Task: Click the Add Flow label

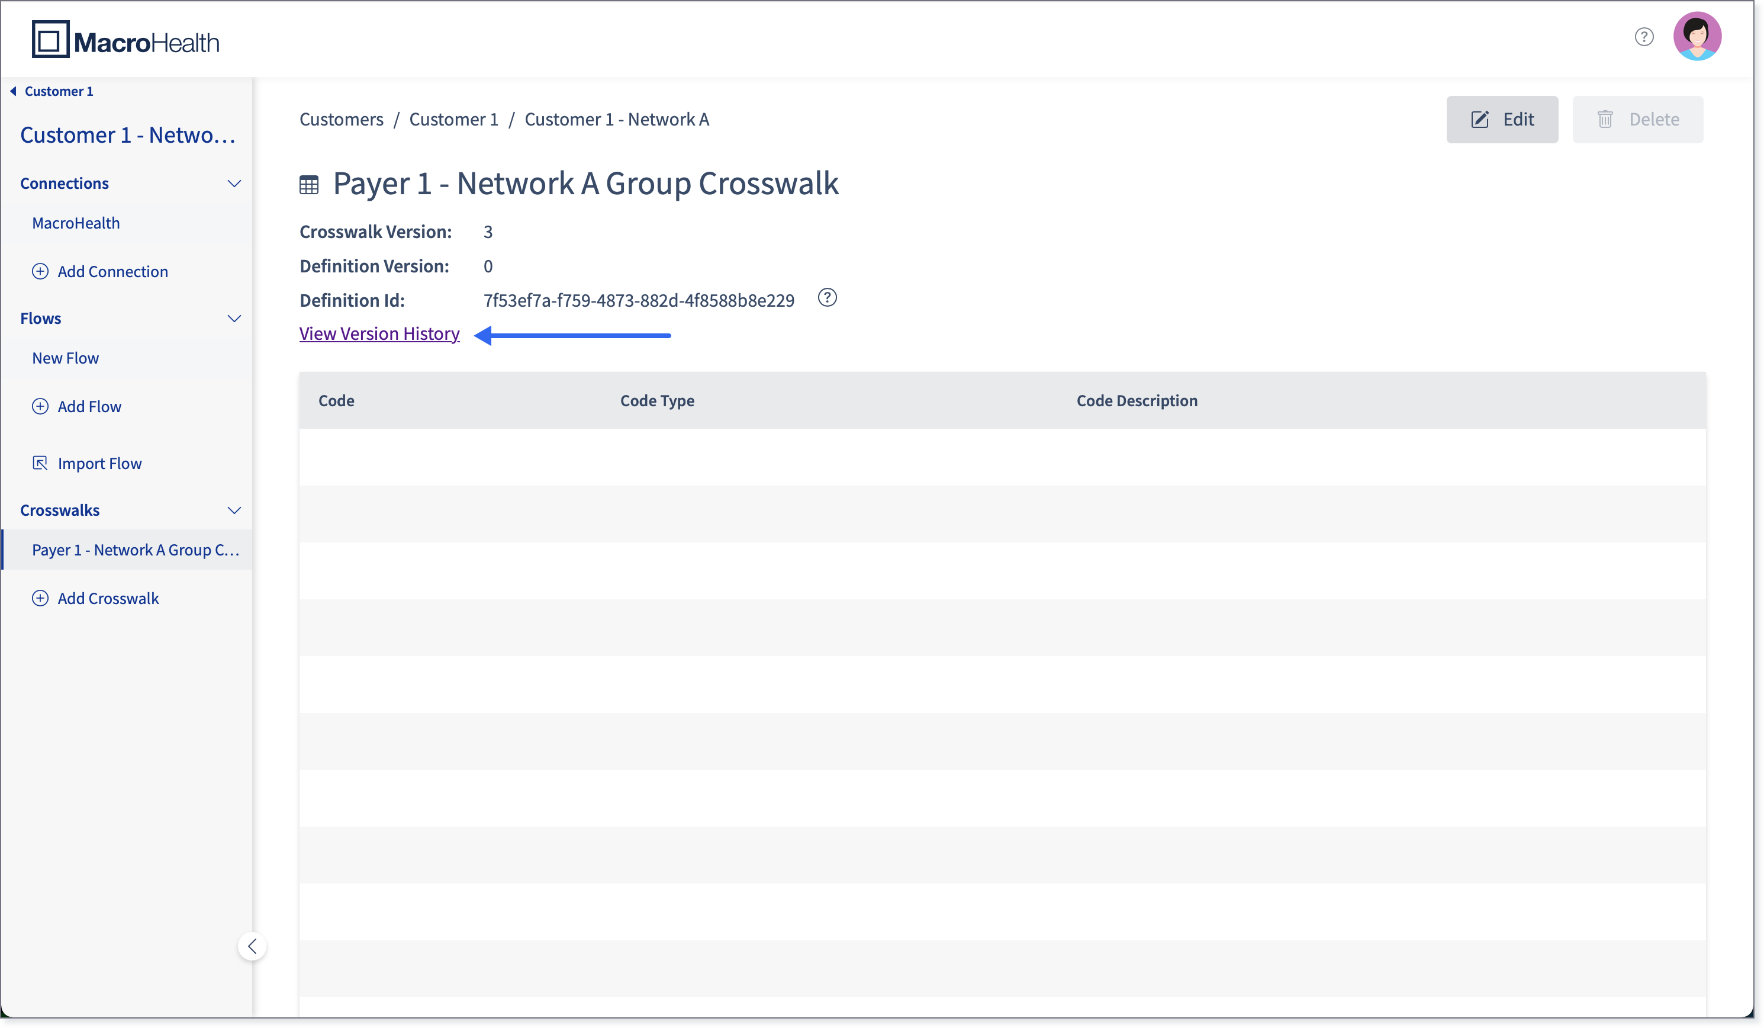Action: pyautogui.click(x=89, y=406)
